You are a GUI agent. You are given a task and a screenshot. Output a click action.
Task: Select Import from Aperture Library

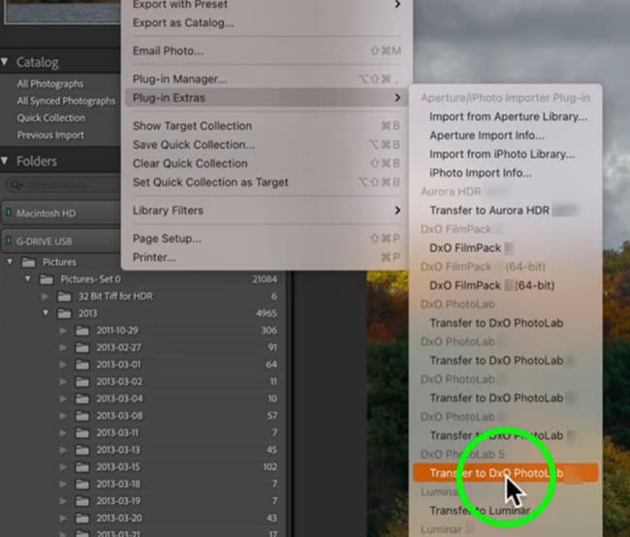[506, 116]
